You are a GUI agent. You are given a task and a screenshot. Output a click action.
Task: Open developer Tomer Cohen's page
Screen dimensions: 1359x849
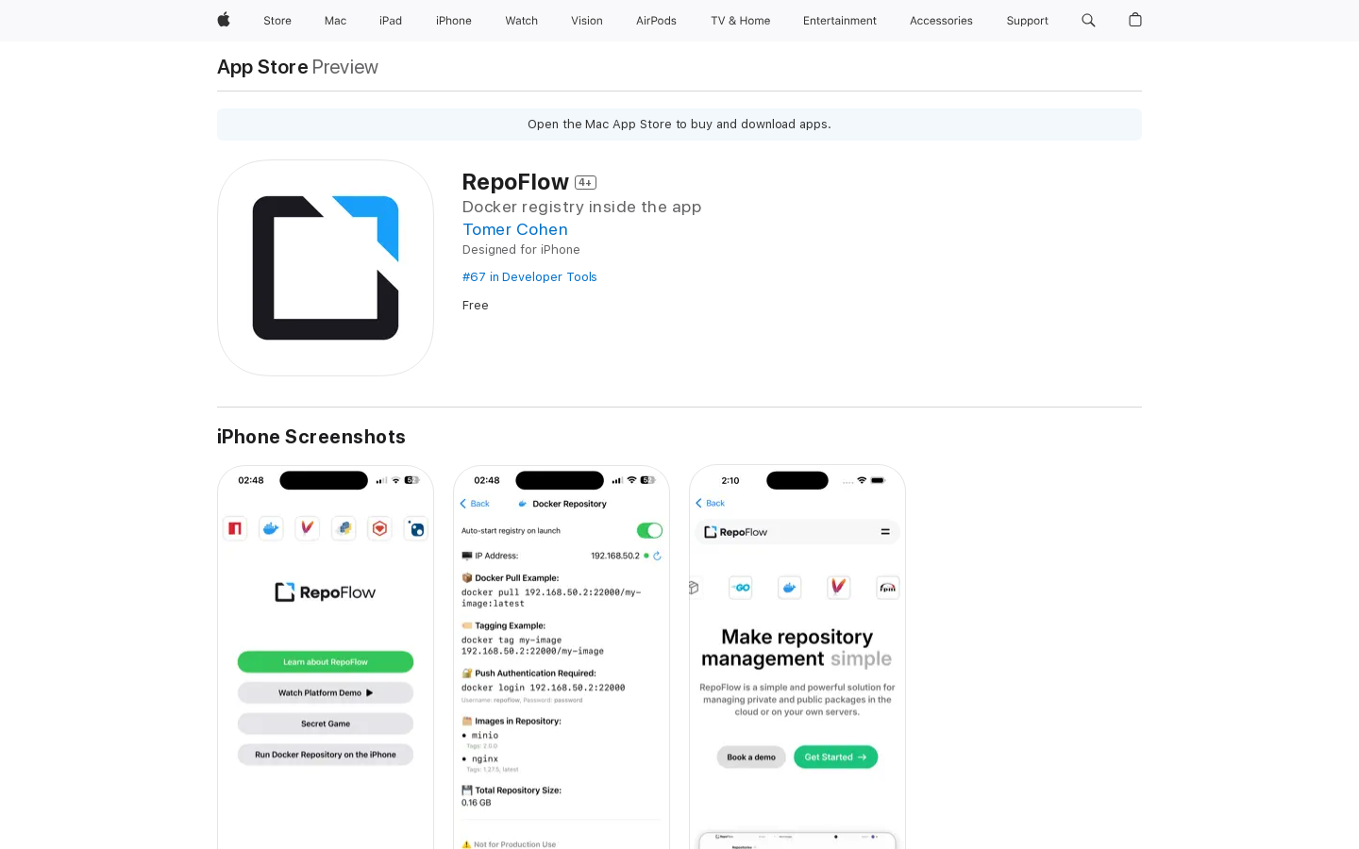(x=515, y=229)
